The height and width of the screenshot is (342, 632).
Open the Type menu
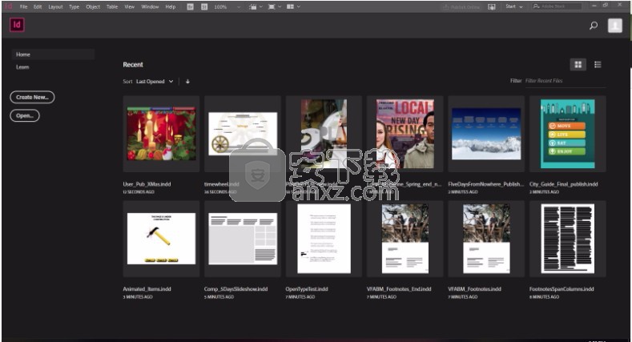[x=74, y=7]
